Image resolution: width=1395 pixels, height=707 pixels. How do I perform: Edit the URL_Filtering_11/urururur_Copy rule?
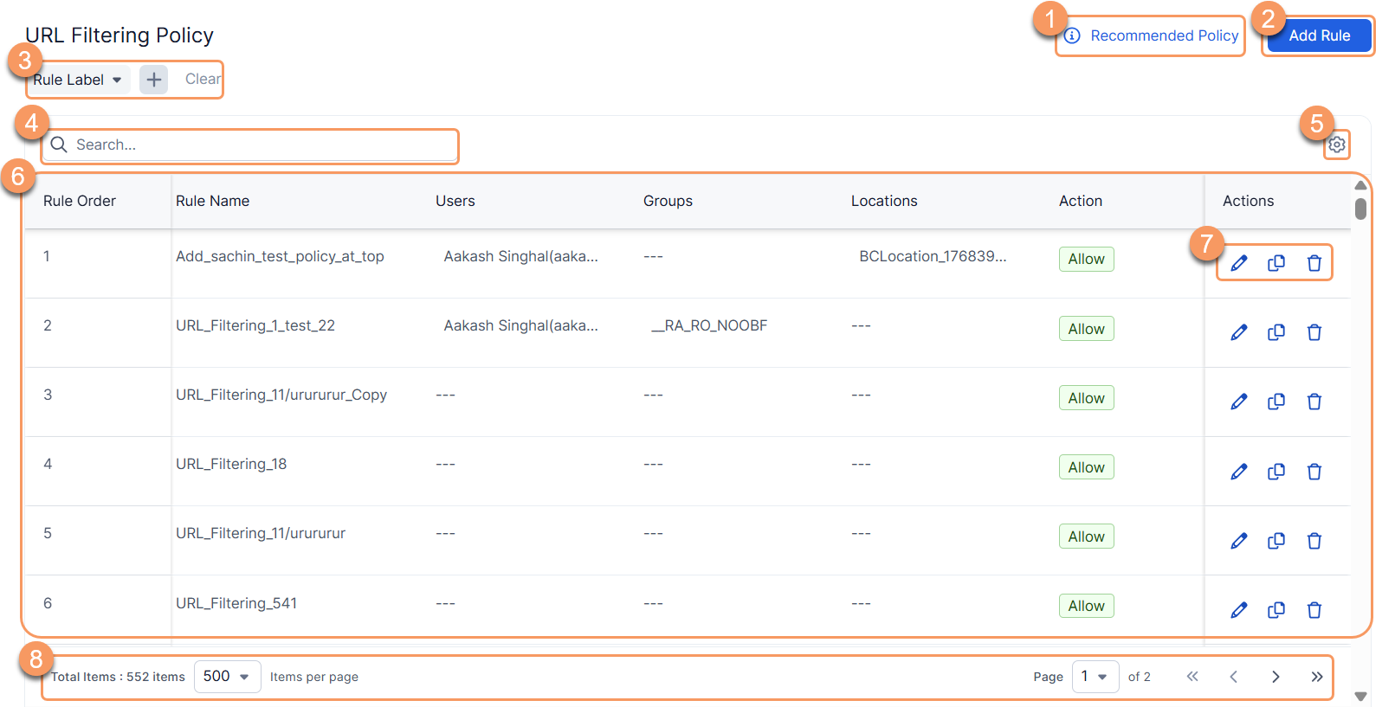(1239, 402)
